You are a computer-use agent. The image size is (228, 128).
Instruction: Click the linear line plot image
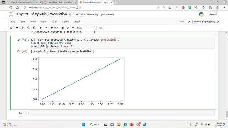tap(78, 81)
